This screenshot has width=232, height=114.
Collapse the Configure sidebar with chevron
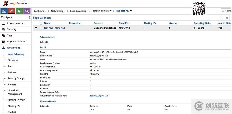pyautogui.click(x=30, y=17)
